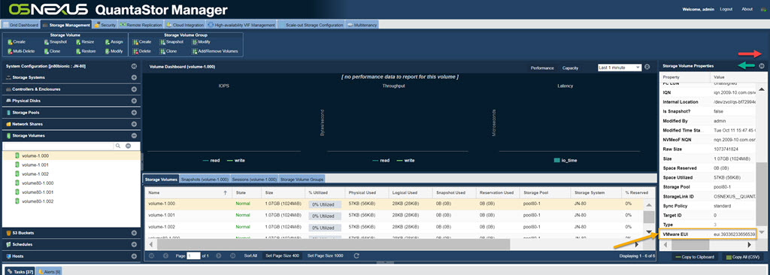Modify the Storage Volume Group
Image resolution: width=770 pixels, height=275 pixels.
[x=202, y=42]
